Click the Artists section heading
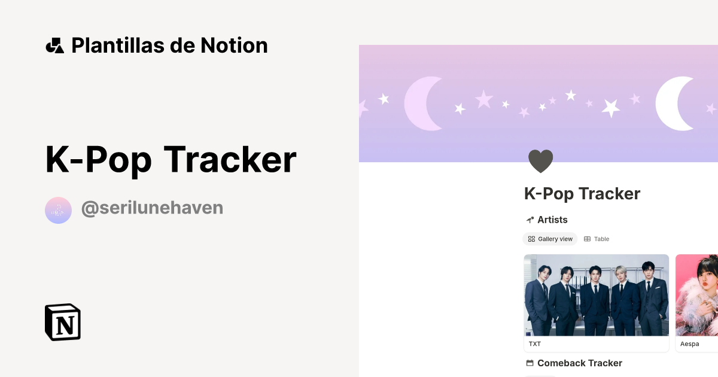The height and width of the screenshot is (377, 718). 552,220
